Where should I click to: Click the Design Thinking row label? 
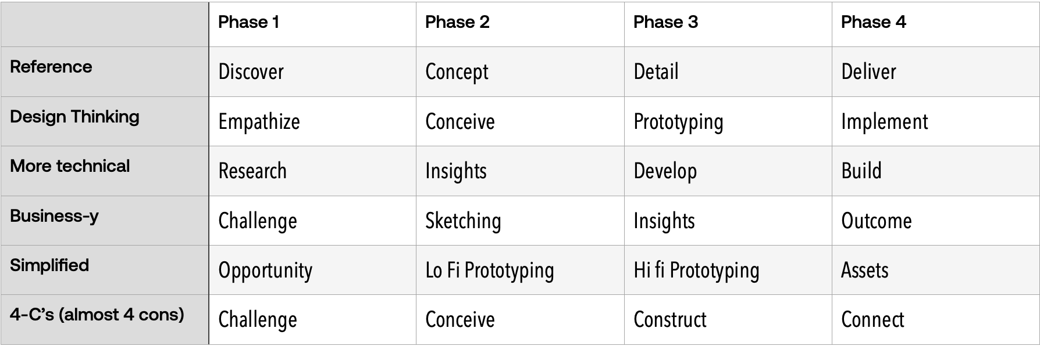point(74,117)
